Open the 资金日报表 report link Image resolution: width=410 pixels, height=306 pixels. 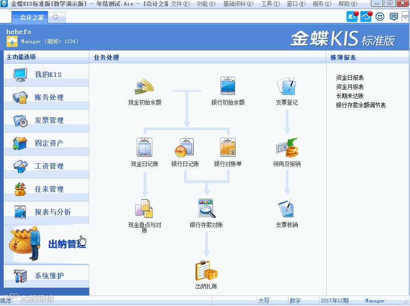tap(350, 78)
